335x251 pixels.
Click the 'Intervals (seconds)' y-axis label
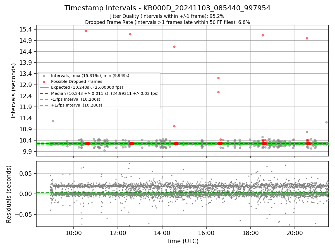(14, 90)
